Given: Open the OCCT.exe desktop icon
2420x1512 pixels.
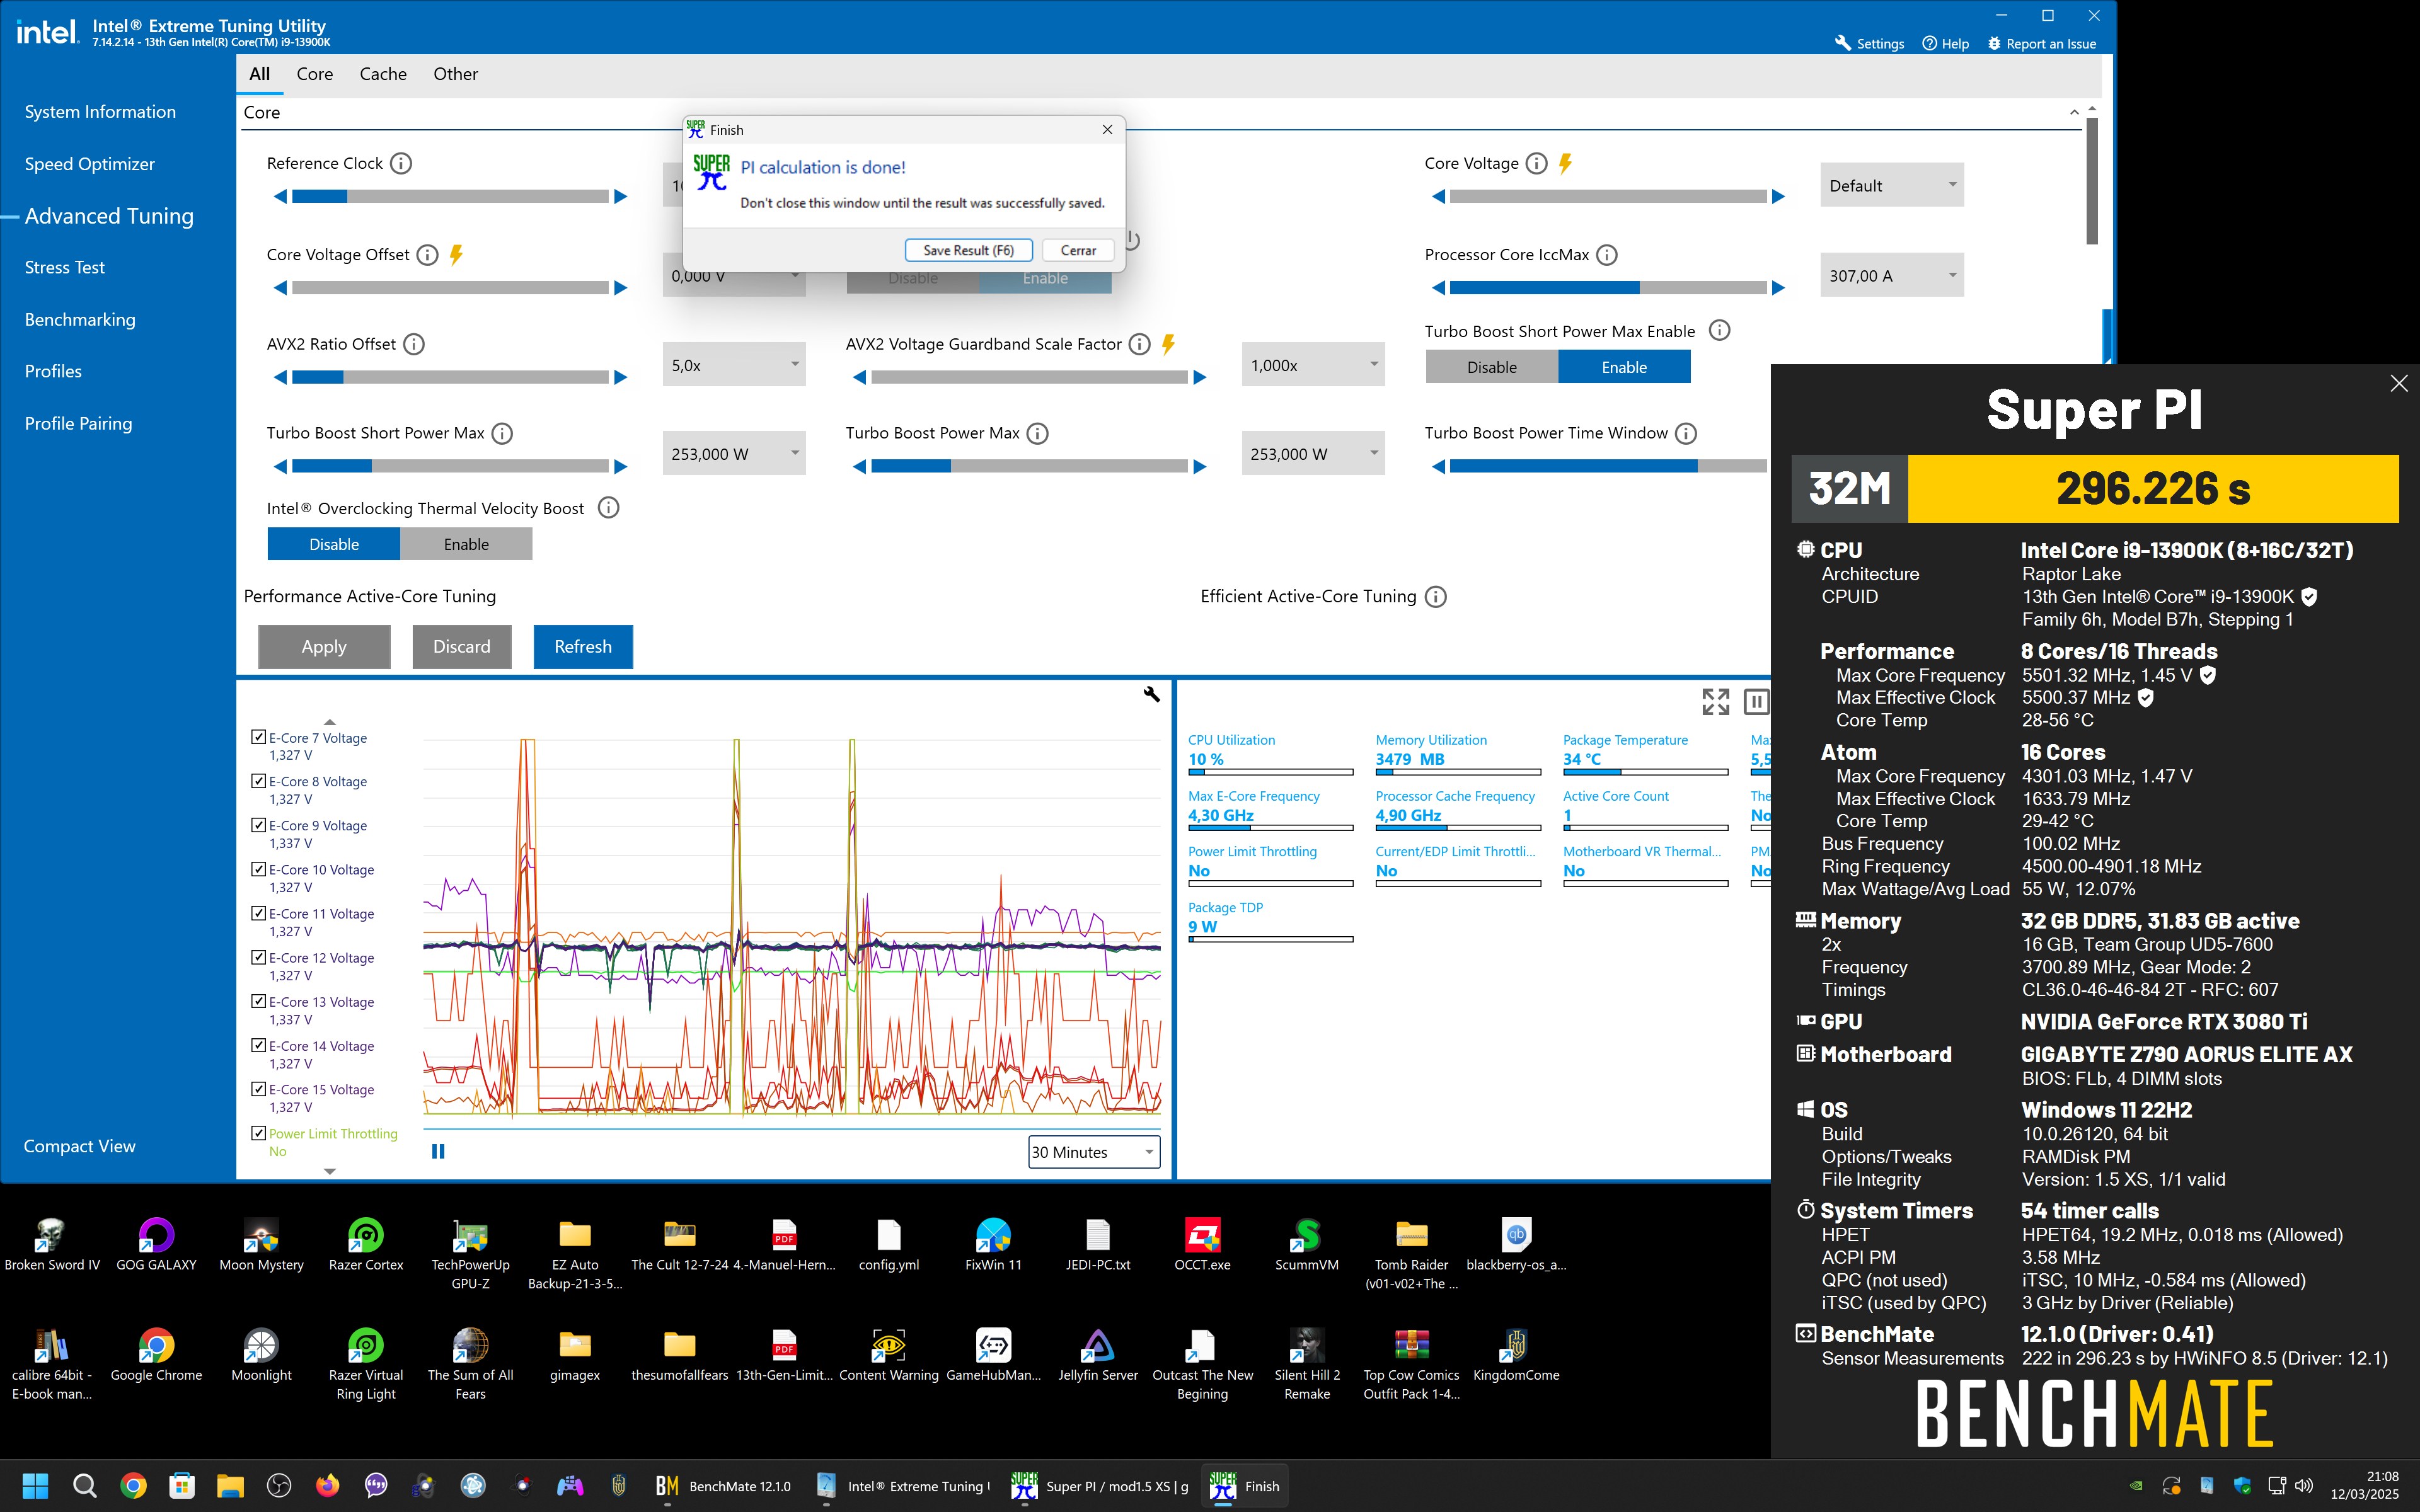Looking at the screenshot, I should [x=1202, y=1245].
